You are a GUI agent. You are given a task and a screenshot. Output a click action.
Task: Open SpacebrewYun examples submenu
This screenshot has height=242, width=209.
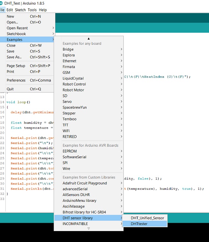coord(89,107)
